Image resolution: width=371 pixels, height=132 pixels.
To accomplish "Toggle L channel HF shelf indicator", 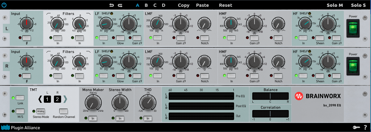I will [x=309, y=13].
